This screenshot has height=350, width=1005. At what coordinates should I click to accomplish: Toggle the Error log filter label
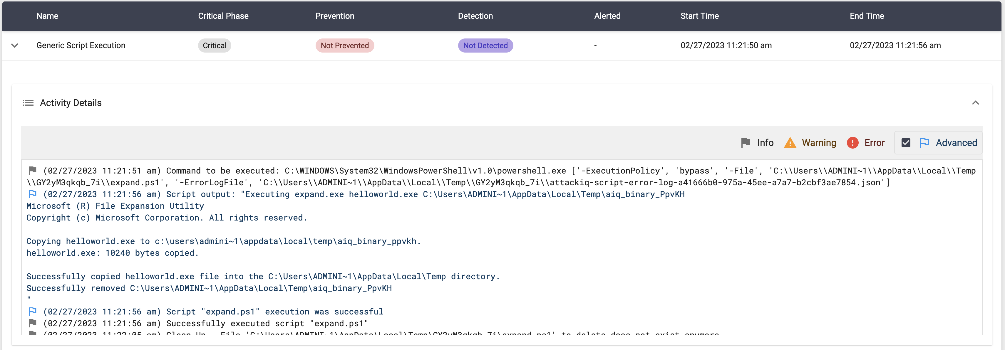point(874,143)
